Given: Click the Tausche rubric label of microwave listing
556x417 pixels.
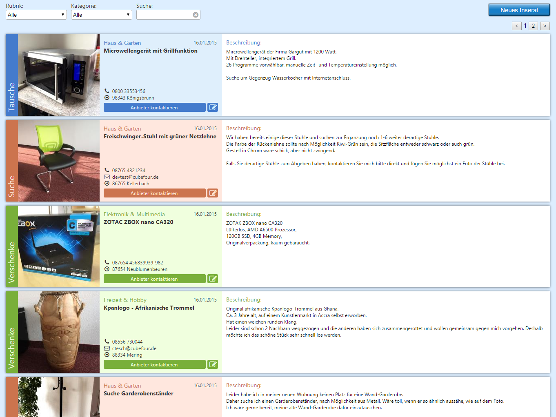Looking at the screenshot, I should [11, 97].
